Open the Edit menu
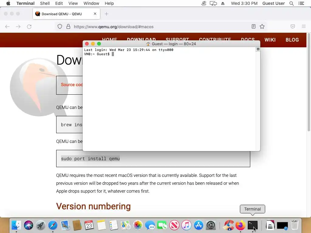311x233 pixels. pos(59,3)
